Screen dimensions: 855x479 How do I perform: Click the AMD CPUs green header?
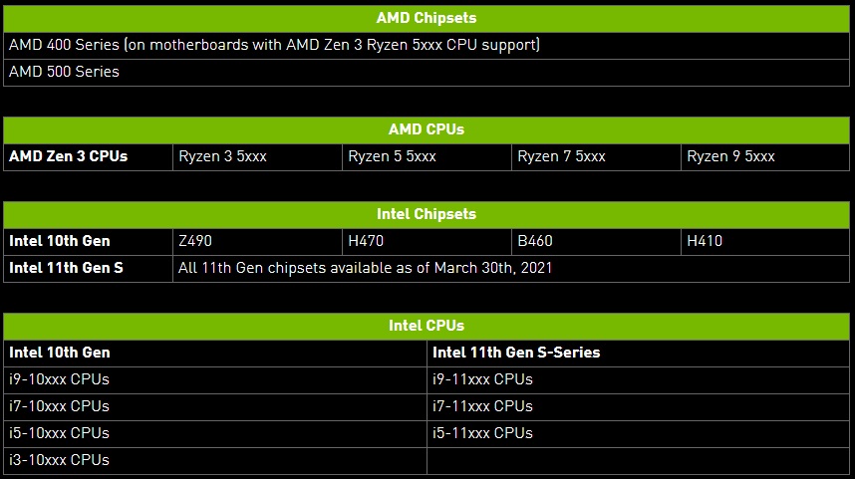pyautogui.click(x=427, y=129)
